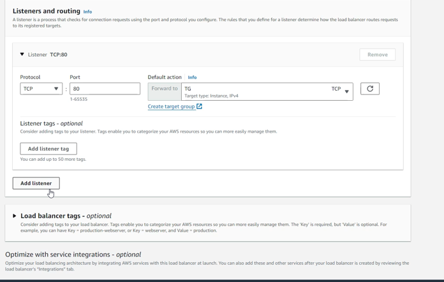This screenshot has height=282, width=444.
Task: Click 'Optimize with service integrations' heading
Action: (x=73, y=254)
